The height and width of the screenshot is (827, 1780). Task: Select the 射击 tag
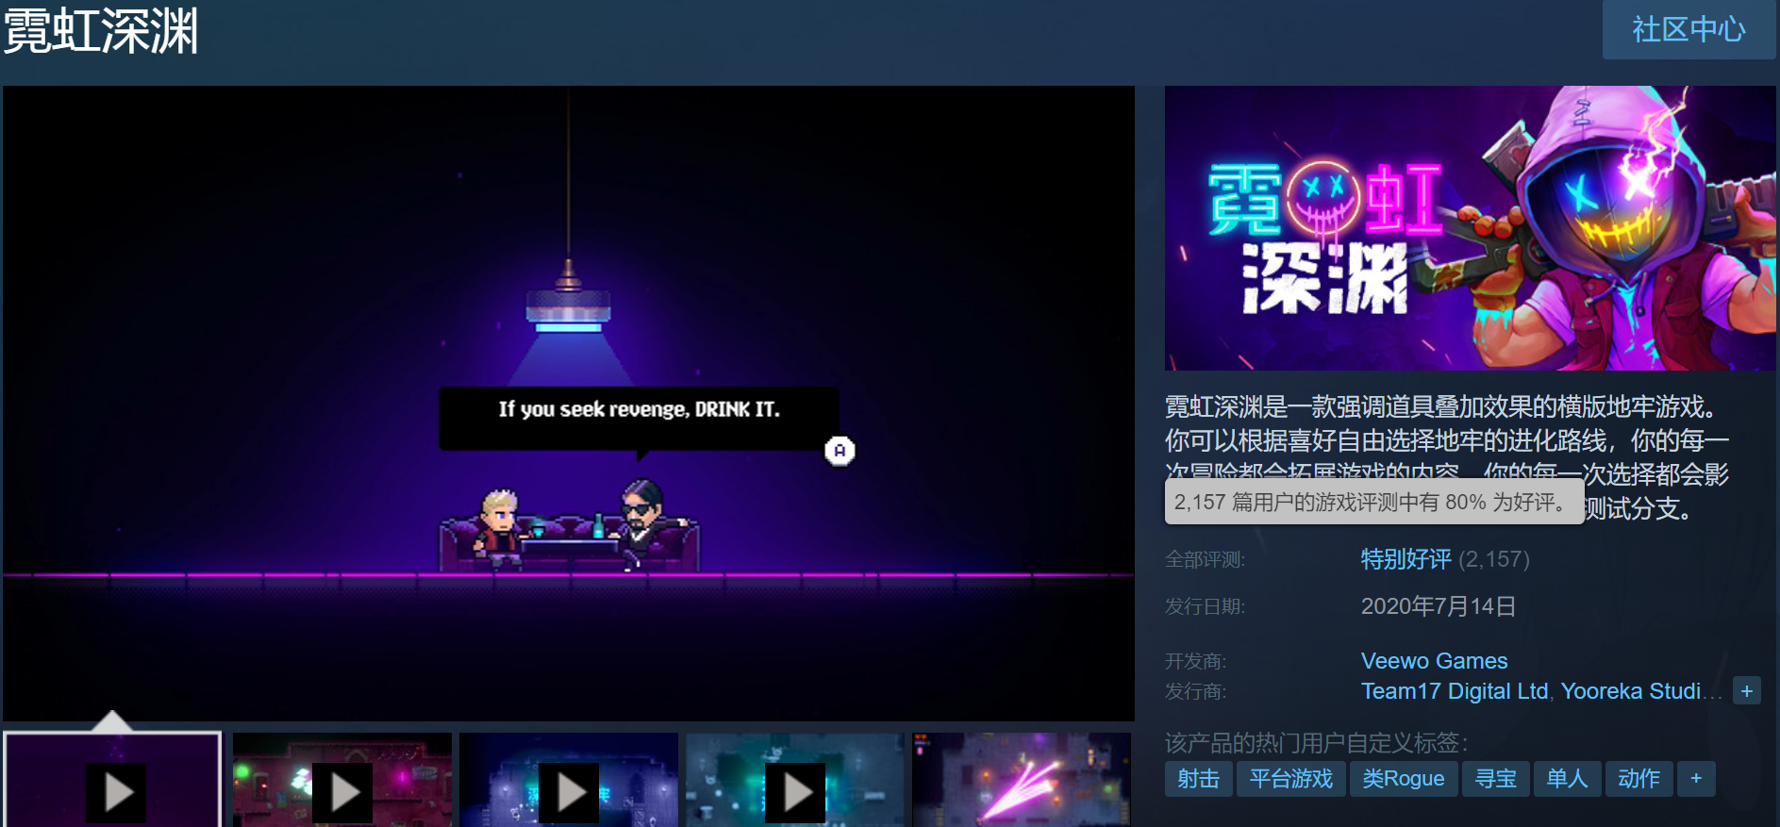pyautogui.click(x=1198, y=779)
